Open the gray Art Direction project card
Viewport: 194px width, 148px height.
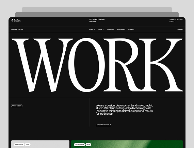[x=41, y=144]
